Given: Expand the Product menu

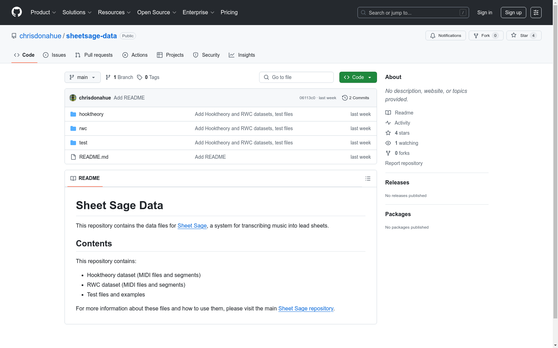Looking at the screenshot, I should point(43,12).
